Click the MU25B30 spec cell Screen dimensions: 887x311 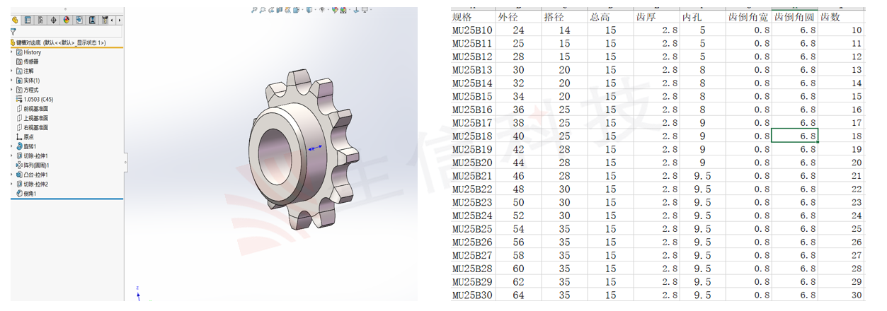[x=474, y=295]
